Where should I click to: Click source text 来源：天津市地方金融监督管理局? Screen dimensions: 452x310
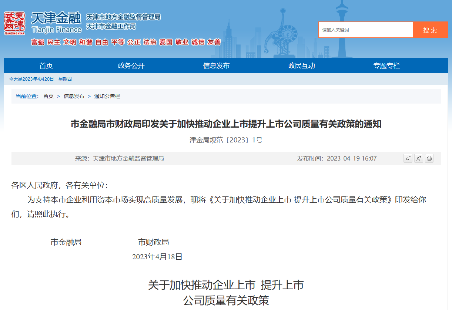[x=120, y=158]
